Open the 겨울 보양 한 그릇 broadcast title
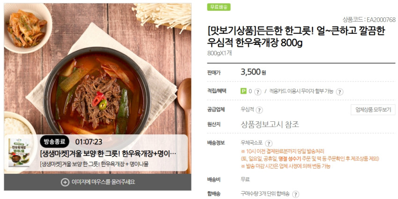The height and width of the screenshot is (199, 398). (108, 154)
